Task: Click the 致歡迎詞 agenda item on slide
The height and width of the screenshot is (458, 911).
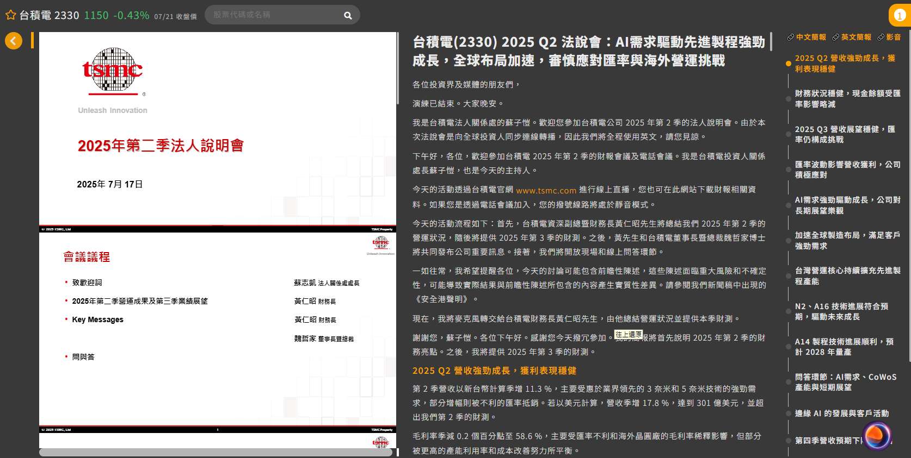Action: (87, 283)
